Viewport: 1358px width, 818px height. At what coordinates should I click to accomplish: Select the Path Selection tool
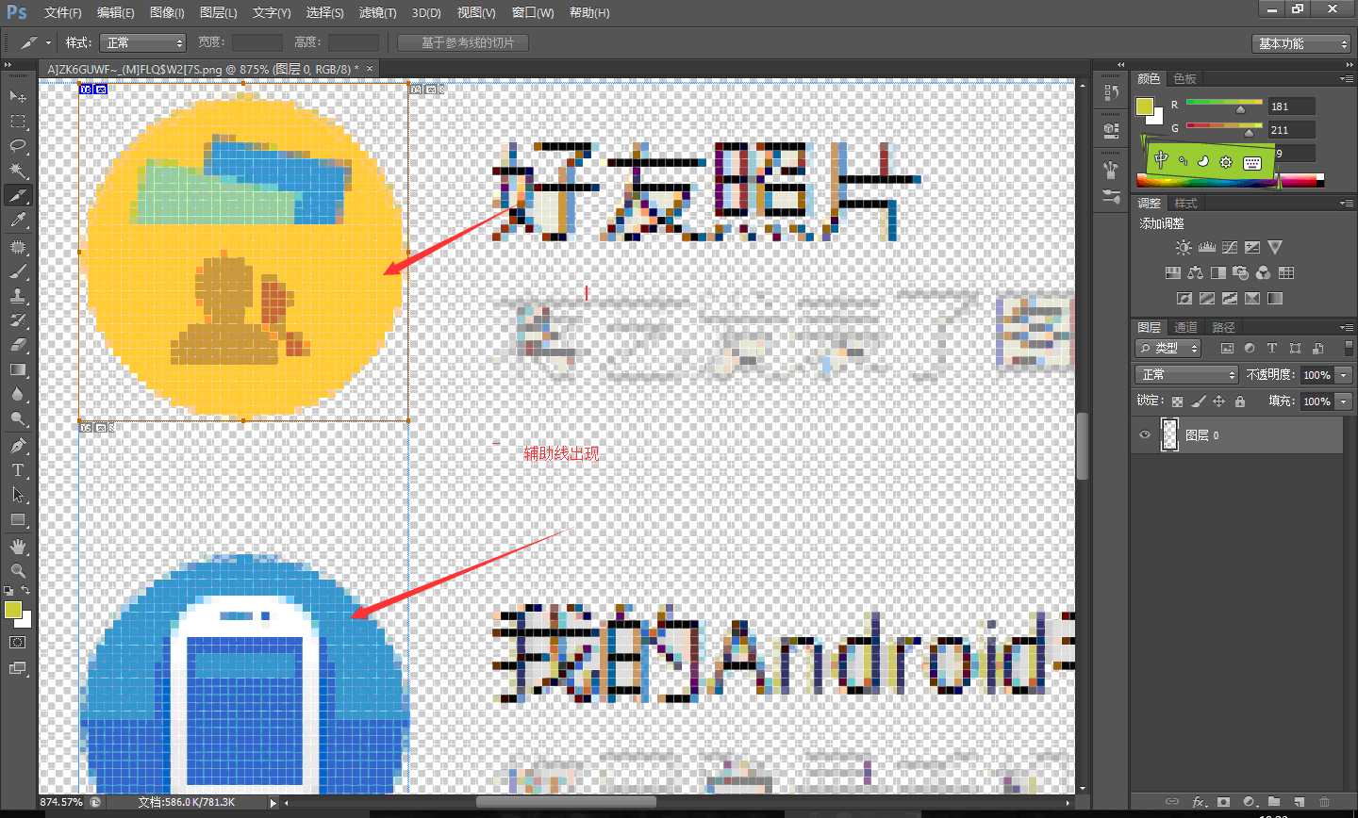coord(18,495)
